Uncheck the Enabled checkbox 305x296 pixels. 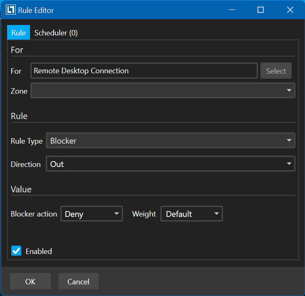point(16,251)
